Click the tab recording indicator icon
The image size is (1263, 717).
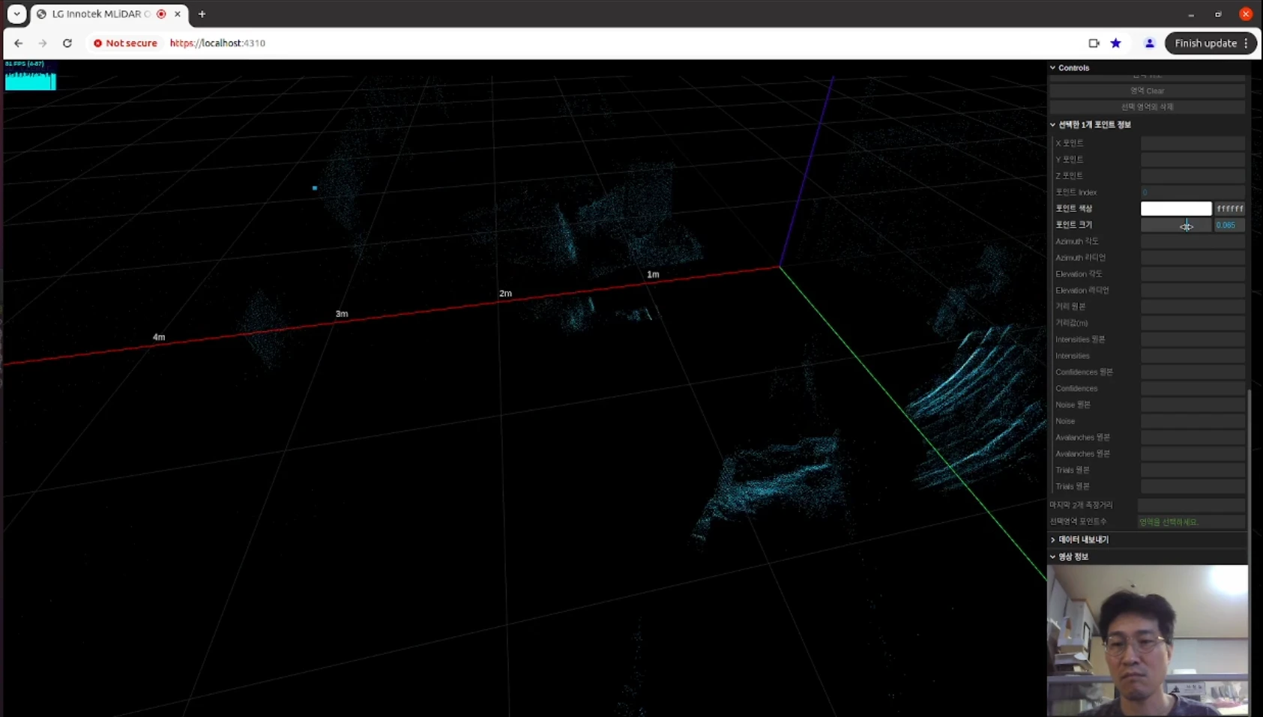tap(161, 13)
